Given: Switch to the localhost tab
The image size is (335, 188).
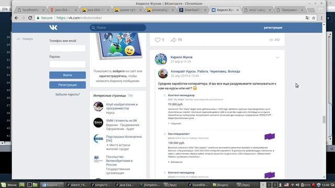Looking at the screenshot, I should (x=30, y=10).
